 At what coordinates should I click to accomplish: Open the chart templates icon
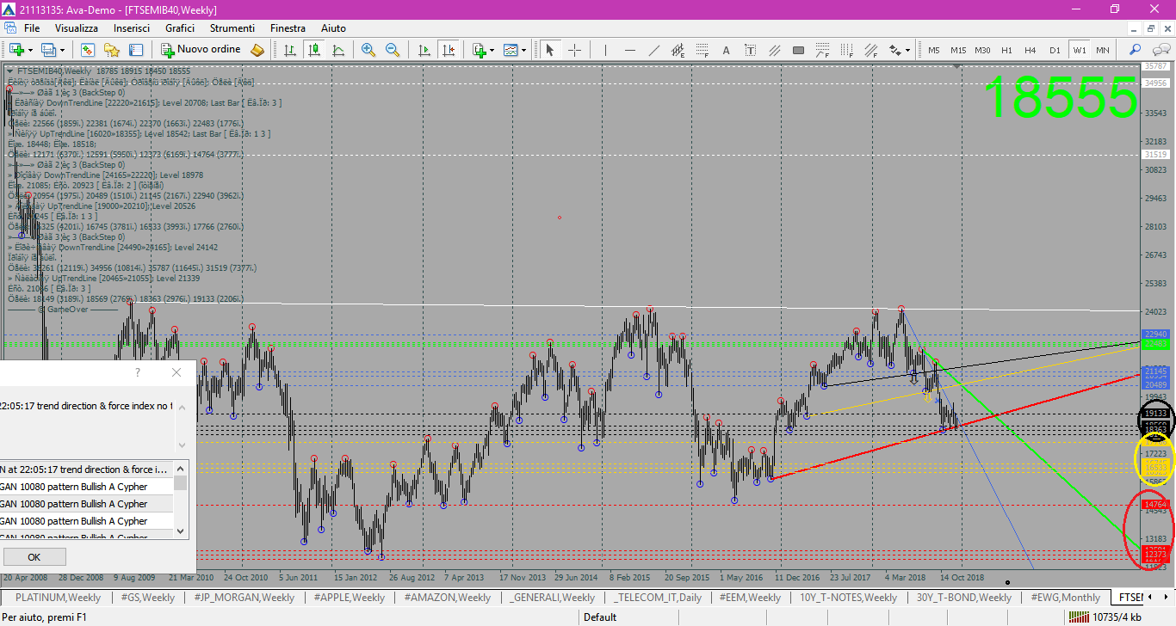510,50
